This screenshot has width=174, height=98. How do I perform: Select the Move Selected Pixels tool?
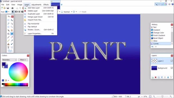[x=12, y=20]
